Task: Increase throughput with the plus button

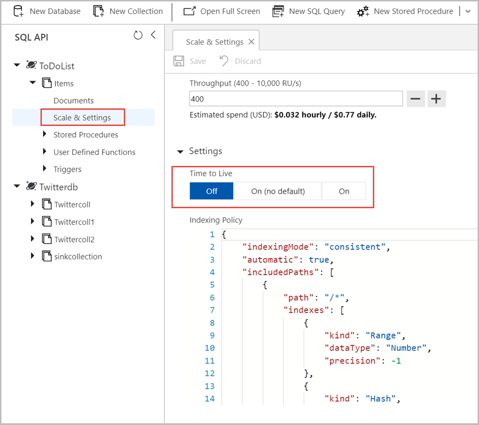Action: tap(436, 99)
